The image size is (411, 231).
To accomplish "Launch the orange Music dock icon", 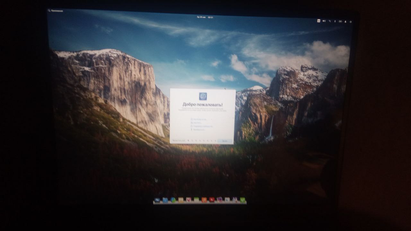I will coord(204,200).
